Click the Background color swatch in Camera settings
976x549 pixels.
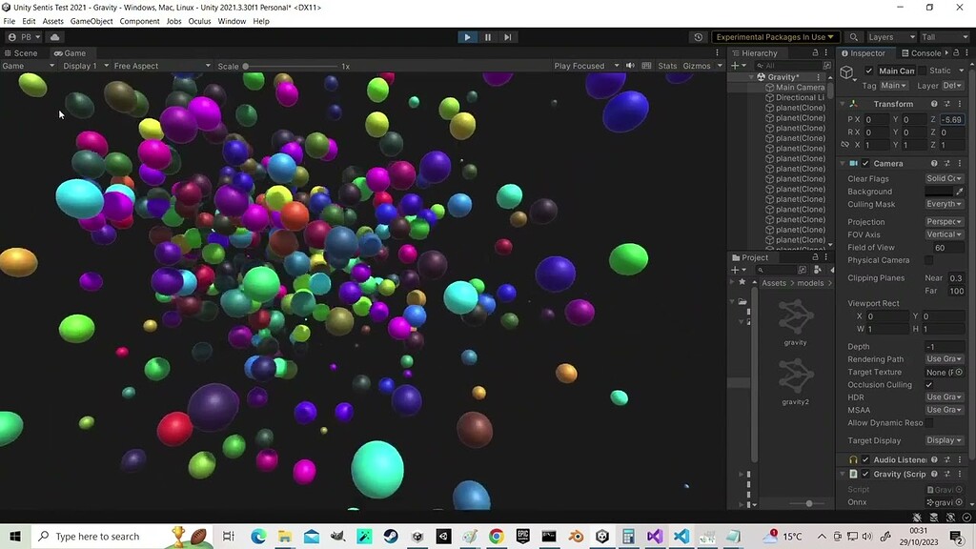tap(939, 191)
